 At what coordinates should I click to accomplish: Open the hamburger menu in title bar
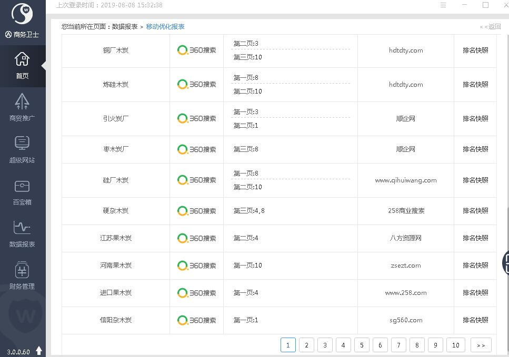click(x=443, y=5)
